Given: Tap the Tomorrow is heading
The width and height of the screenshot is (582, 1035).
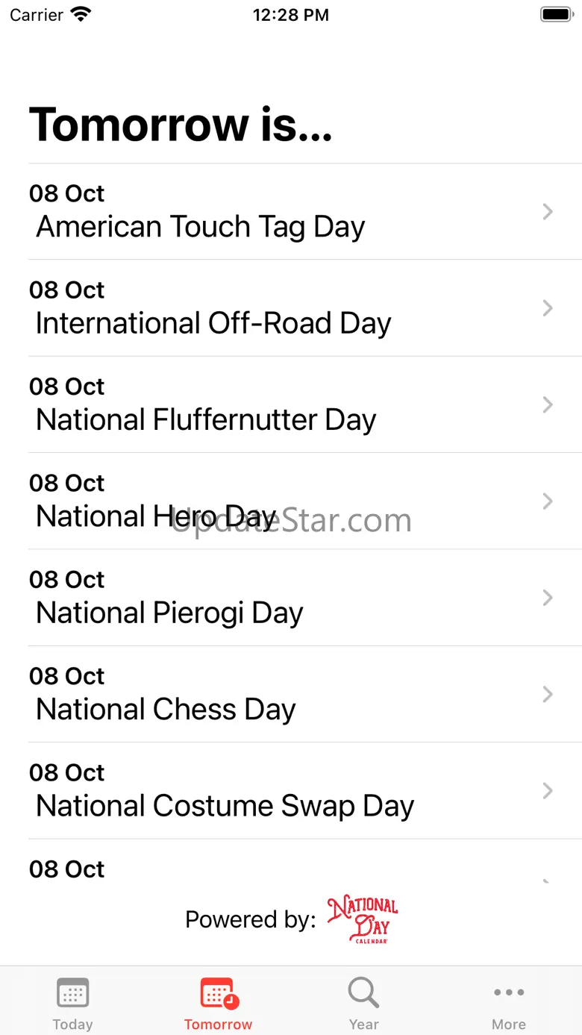Looking at the screenshot, I should pyautogui.click(x=181, y=124).
